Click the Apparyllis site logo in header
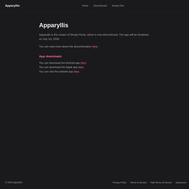The image size is (189, 189). click(x=12, y=6)
